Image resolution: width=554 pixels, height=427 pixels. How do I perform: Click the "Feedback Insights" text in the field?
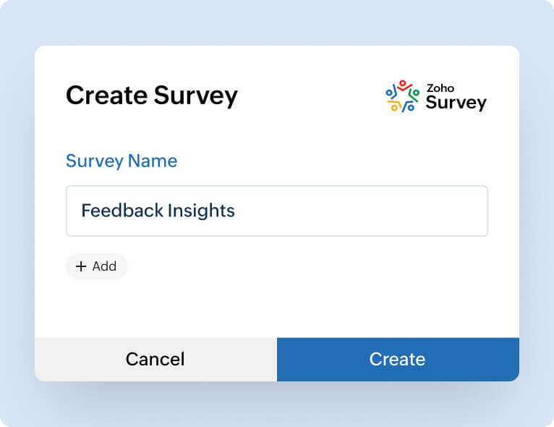click(158, 211)
